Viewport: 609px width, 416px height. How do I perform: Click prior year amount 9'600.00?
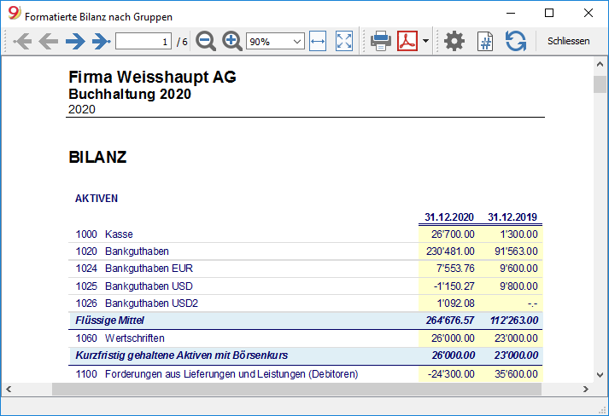click(519, 269)
